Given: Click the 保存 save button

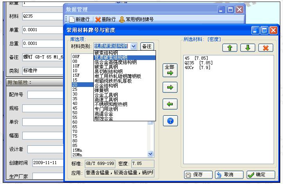Looking at the screenshot, I should click(x=198, y=175).
